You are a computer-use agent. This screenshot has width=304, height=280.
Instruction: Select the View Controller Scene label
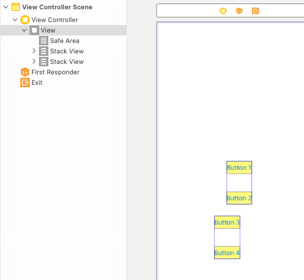(57, 7)
